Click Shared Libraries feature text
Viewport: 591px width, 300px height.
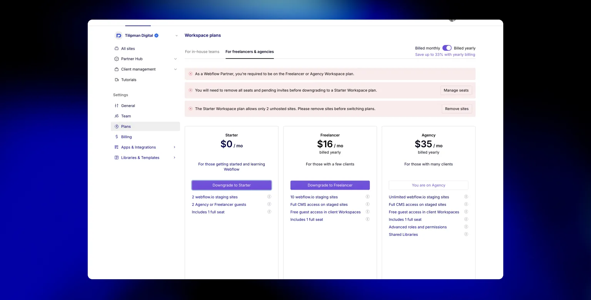click(403, 234)
